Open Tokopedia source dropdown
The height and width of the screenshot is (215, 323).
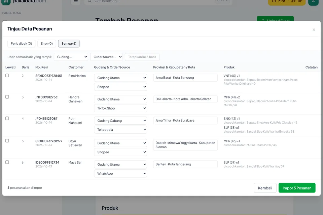pos(120,130)
